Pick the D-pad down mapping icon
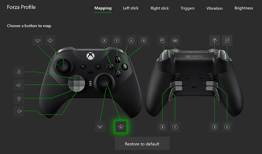Screen dimensions: 262x154 tap(19, 98)
